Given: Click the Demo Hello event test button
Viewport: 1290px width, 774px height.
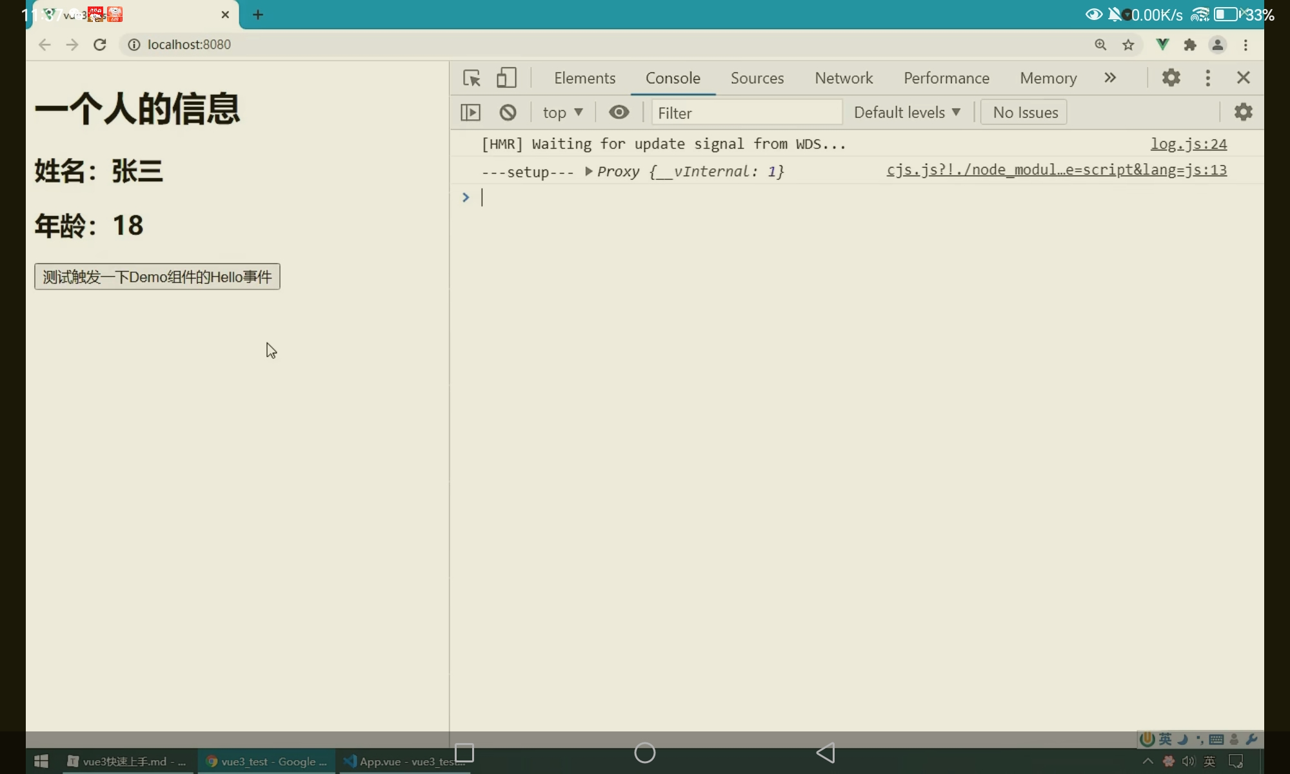Looking at the screenshot, I should tap(157, 277).
